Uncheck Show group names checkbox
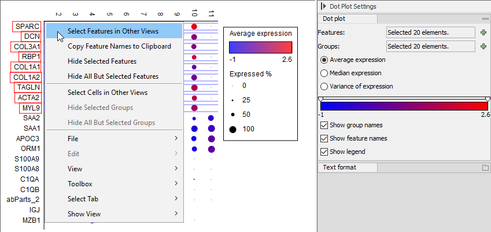The width and height of the screenshot is (491, 232). pos(324,125)
